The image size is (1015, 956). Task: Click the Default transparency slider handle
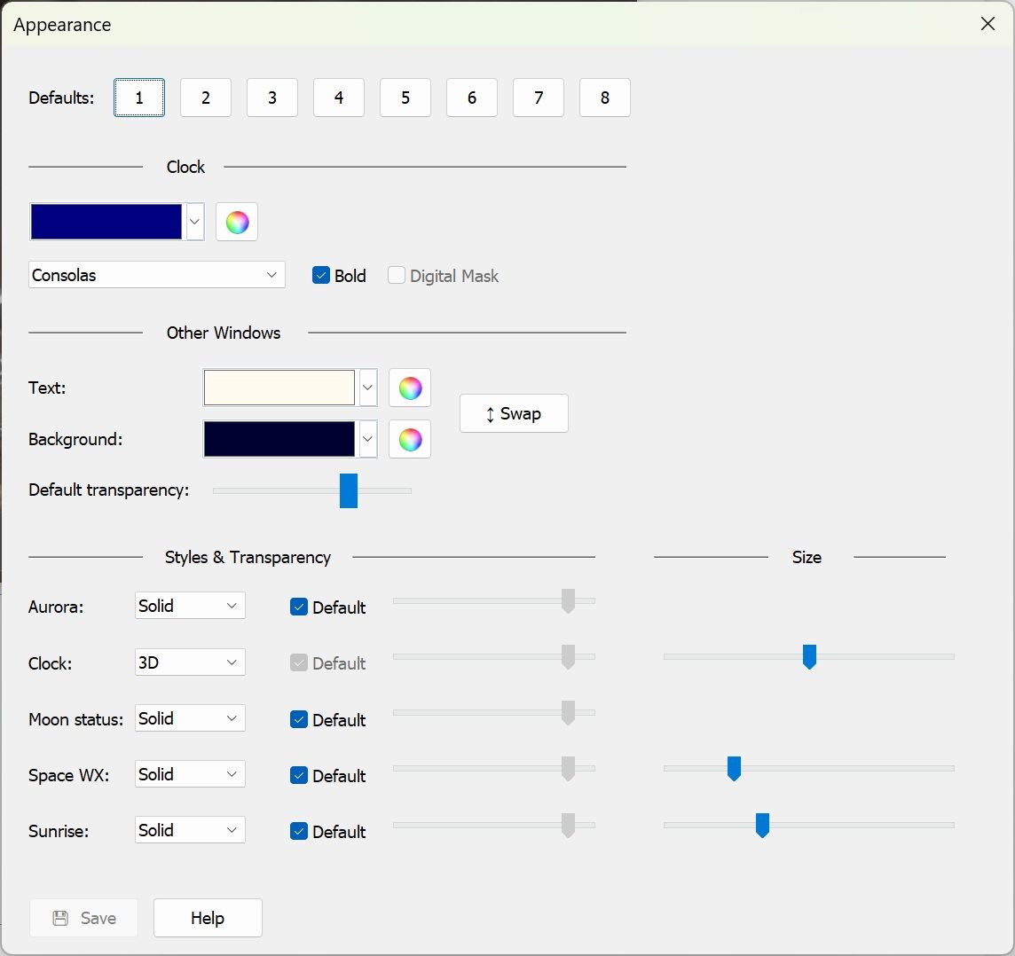tap(349, 490)
